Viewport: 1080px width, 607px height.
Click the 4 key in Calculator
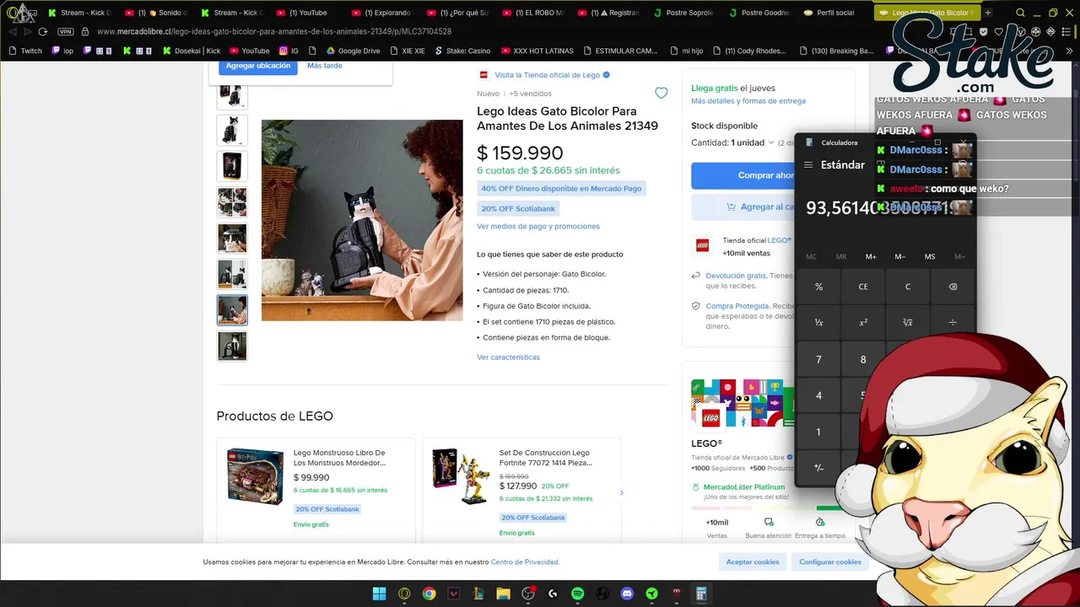pos(818,395)
